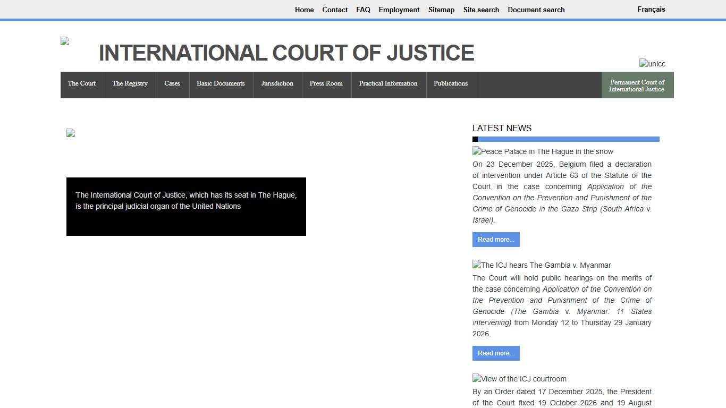Click the International Court of Justice logo
The height and width of the screenshot is (408, 726).
point(64,40)
